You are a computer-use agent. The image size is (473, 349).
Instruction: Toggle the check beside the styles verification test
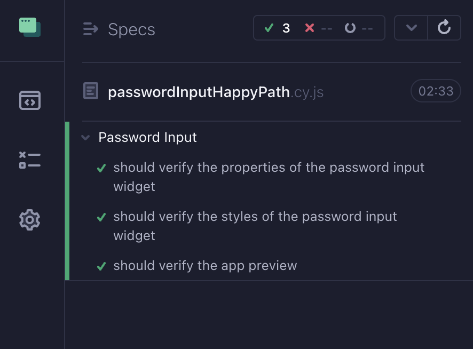coord(101,216)
